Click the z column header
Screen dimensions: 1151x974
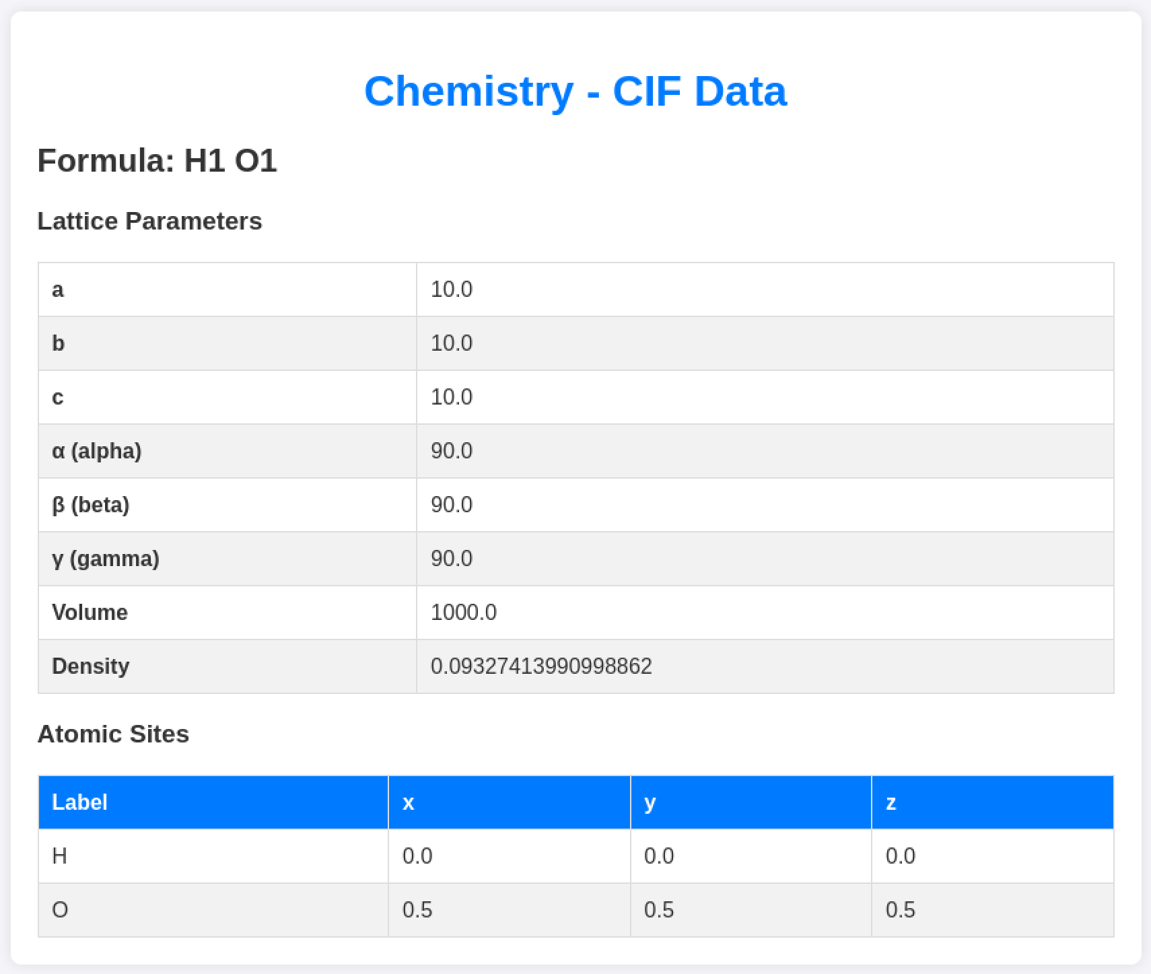[x=891, y=802]
